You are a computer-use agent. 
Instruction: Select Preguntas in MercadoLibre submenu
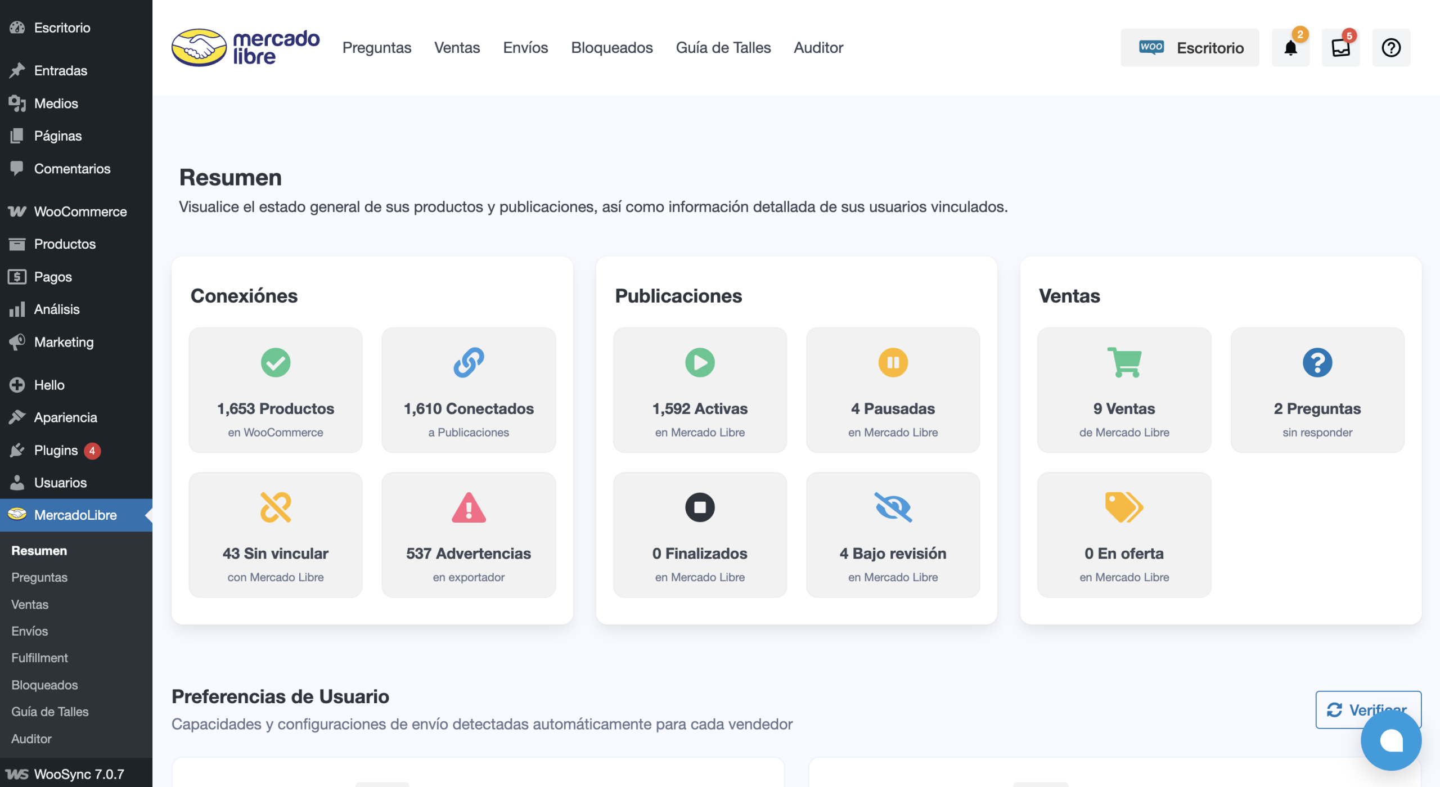[39, 577]
